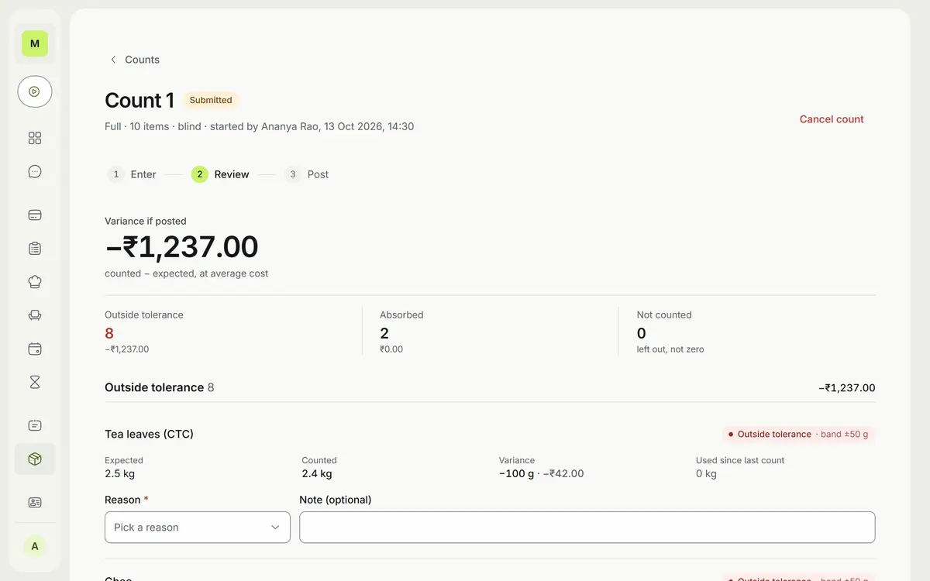Viewport: 930px width, 581px height.
Task: Click the Absorbed amount ₹0.00
Action: (391, 349)
